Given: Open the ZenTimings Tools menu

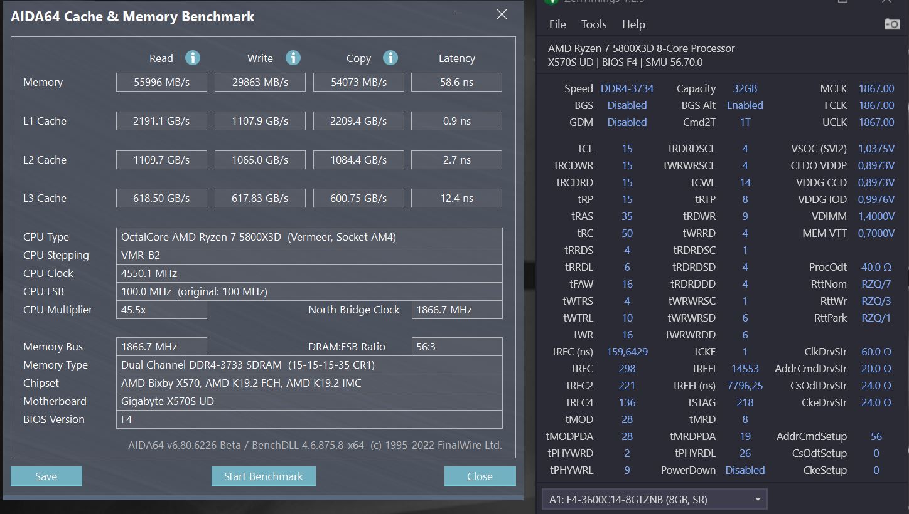Looking at the screenshot, I should (x=594, y=24).
